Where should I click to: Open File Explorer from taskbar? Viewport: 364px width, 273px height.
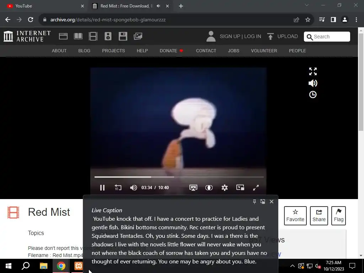tap(43, 266)
